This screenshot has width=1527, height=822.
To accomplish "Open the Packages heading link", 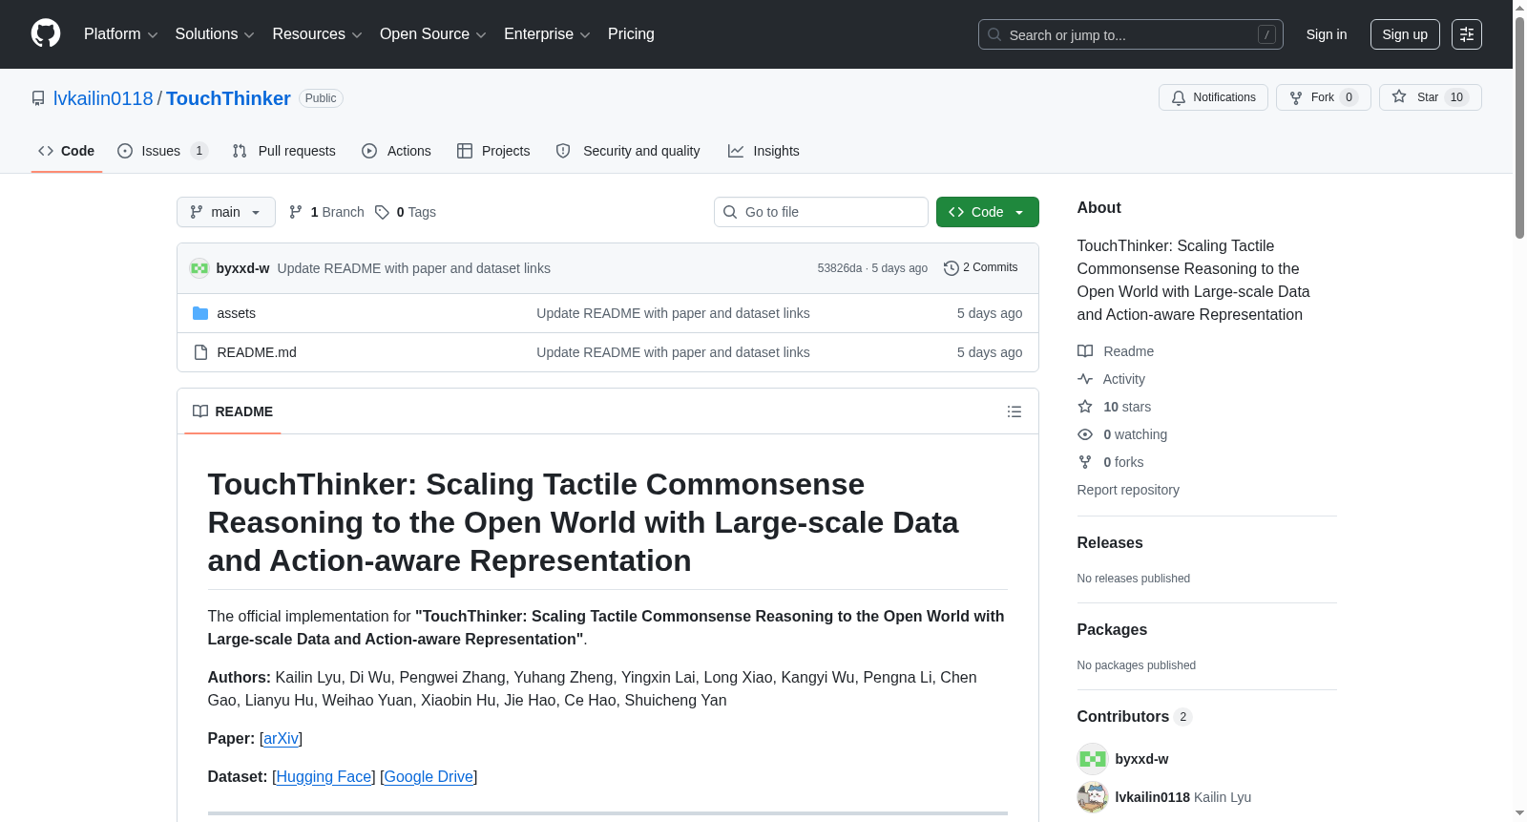I will [1112, 629].
